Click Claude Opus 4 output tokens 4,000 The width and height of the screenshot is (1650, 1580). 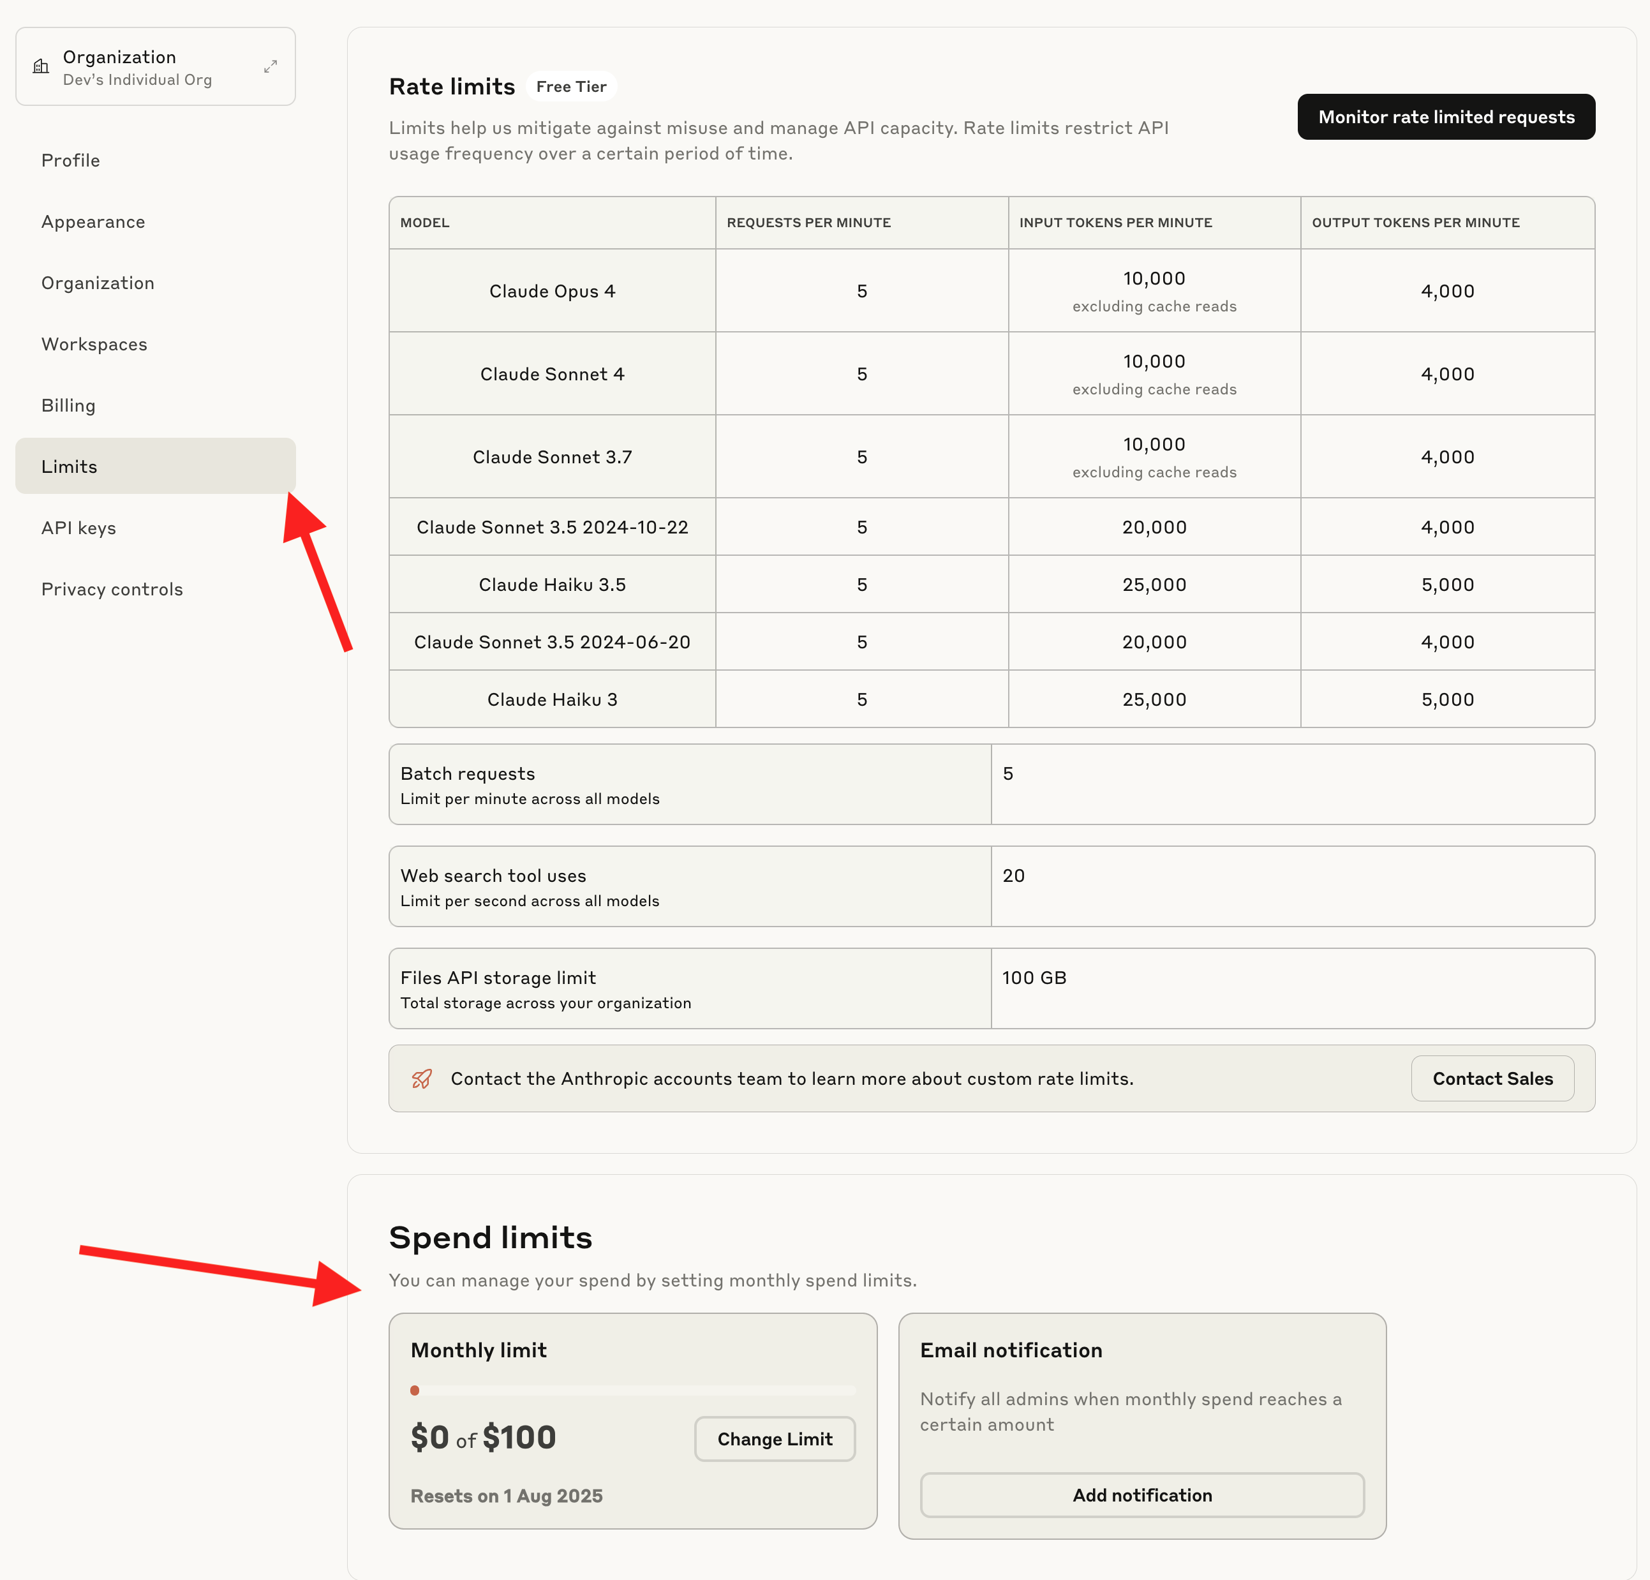1447,291
